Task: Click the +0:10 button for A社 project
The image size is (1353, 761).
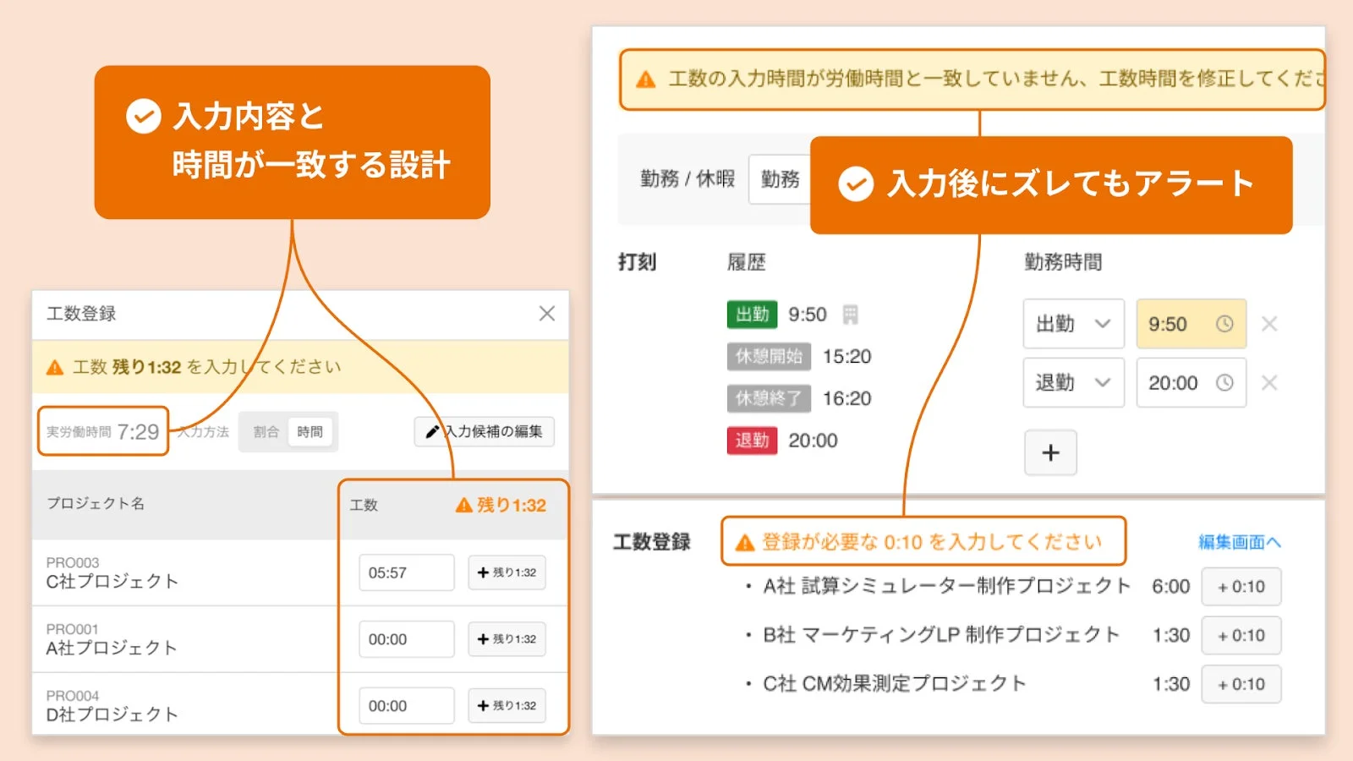Action: tap(1241, 586)
